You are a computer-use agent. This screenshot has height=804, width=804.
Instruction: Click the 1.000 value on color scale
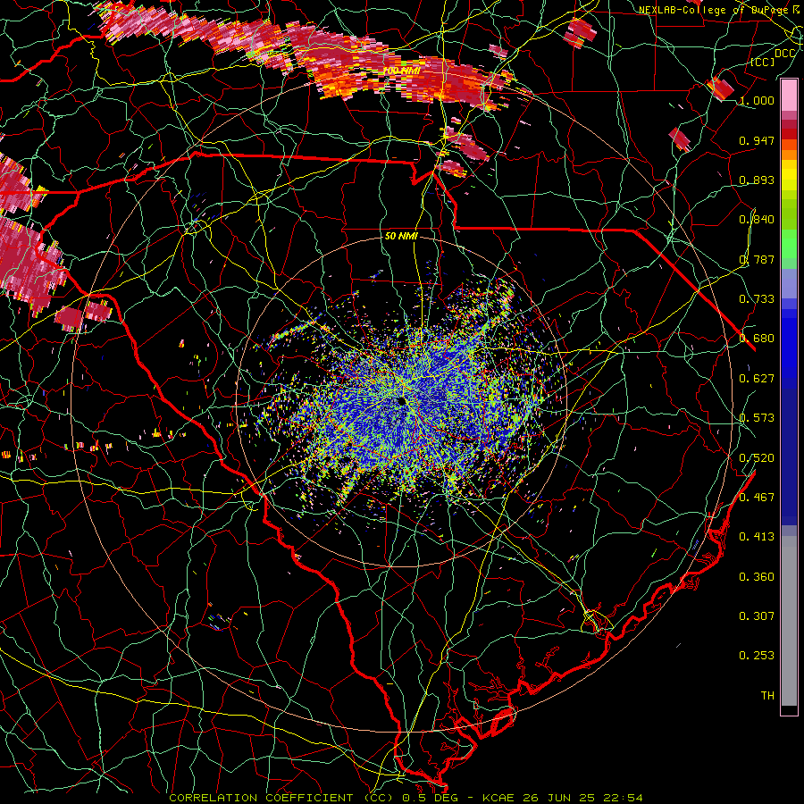coord(757,100)
